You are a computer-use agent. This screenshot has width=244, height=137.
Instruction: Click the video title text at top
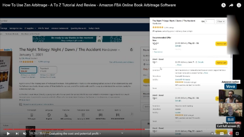click(x=89, y=5)
